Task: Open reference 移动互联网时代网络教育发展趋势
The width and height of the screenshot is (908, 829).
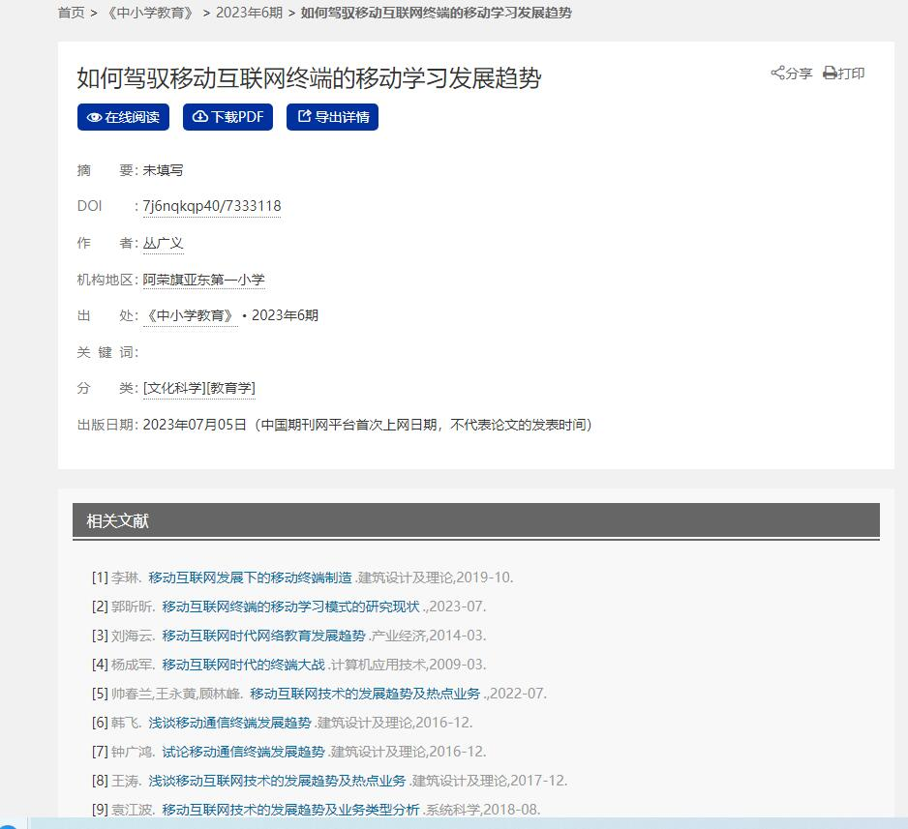Action: point(263,636)
